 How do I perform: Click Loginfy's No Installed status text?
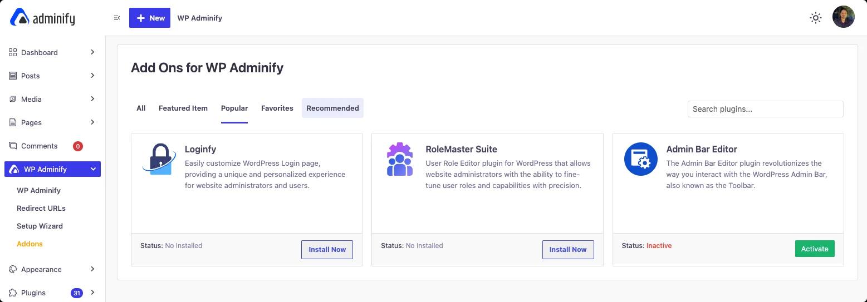coord(184,245)
